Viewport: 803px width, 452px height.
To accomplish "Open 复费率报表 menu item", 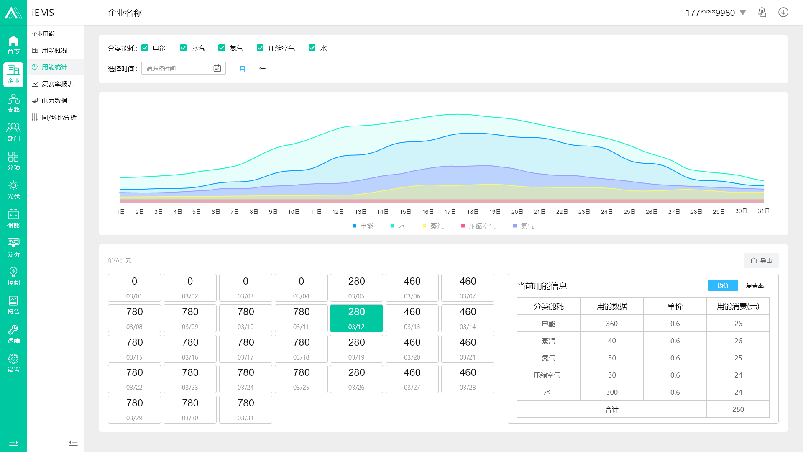I will pyautogui.click(x=55, y=84).
